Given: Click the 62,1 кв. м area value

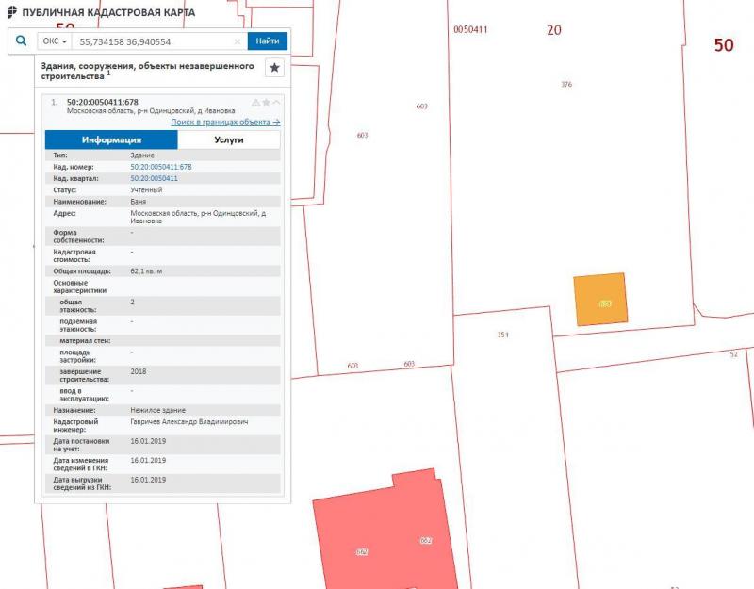Looking at the screenshot, I should coord(146,271).
